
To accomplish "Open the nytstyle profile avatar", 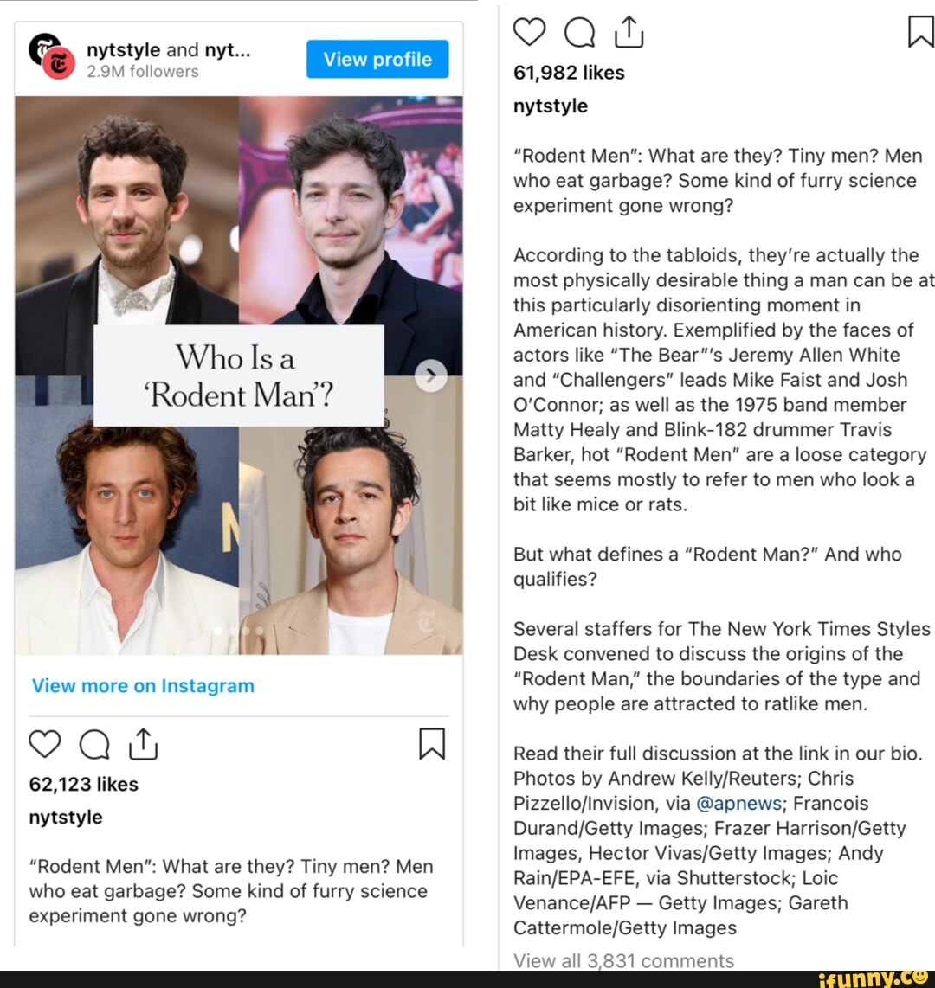I will coord(52,57).
